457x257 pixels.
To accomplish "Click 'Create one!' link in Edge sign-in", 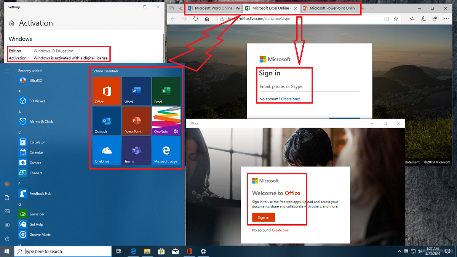I will click(291, 99).
